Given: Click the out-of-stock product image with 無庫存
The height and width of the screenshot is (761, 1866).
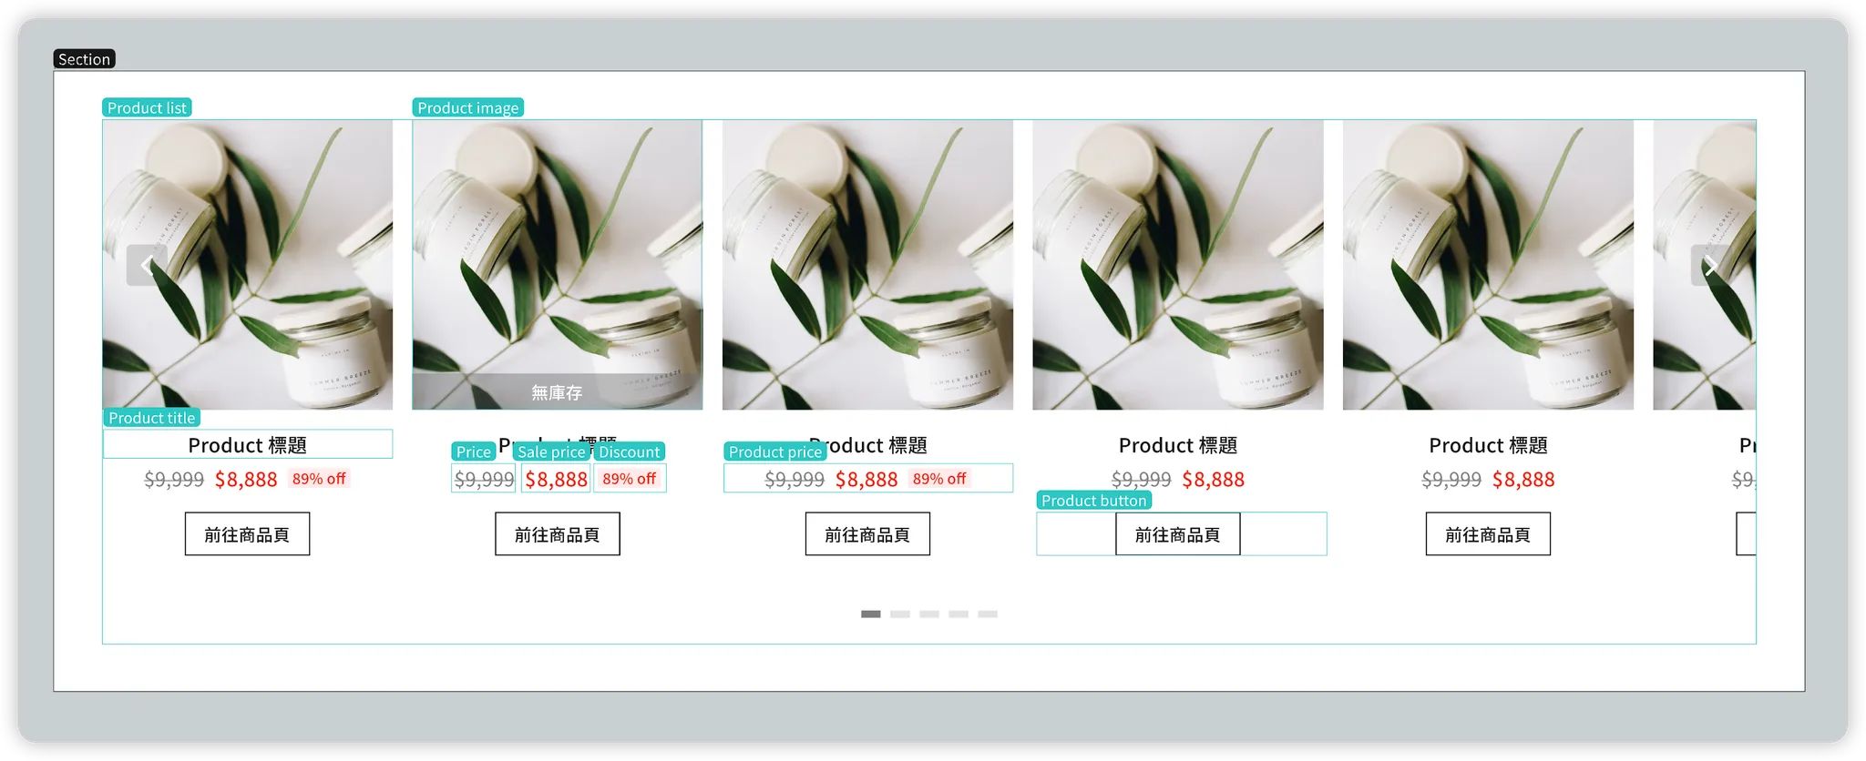Looking at the screenshot, I should point(558,265).
